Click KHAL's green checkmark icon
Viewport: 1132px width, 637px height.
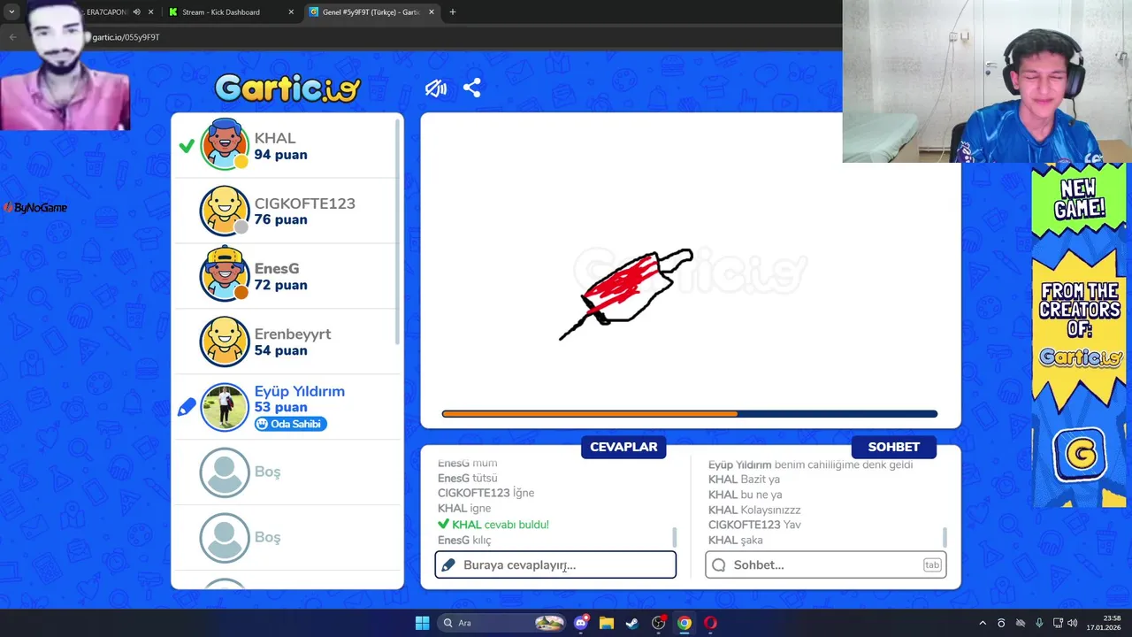click(187, 146)
